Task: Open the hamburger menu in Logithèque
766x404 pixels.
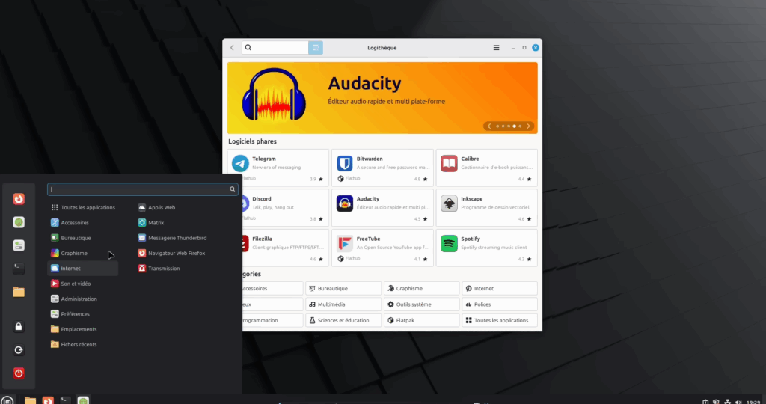Action: click(496, 48)
